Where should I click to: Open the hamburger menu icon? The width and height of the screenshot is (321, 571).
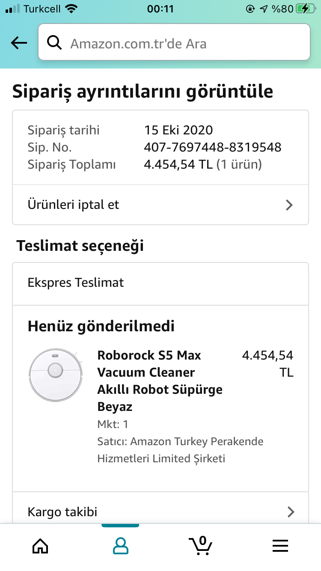click(280, 545)
